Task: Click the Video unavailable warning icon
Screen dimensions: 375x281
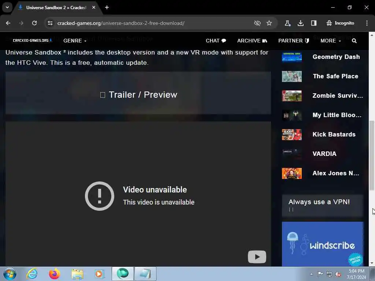Action: [x=100, y=196]
